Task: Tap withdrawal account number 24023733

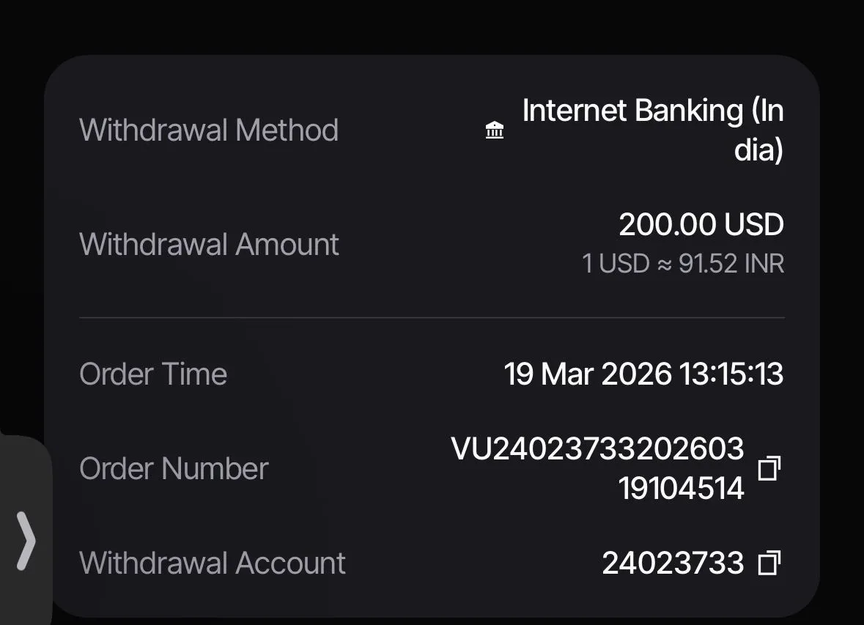Action: click(x=673, y=563)
